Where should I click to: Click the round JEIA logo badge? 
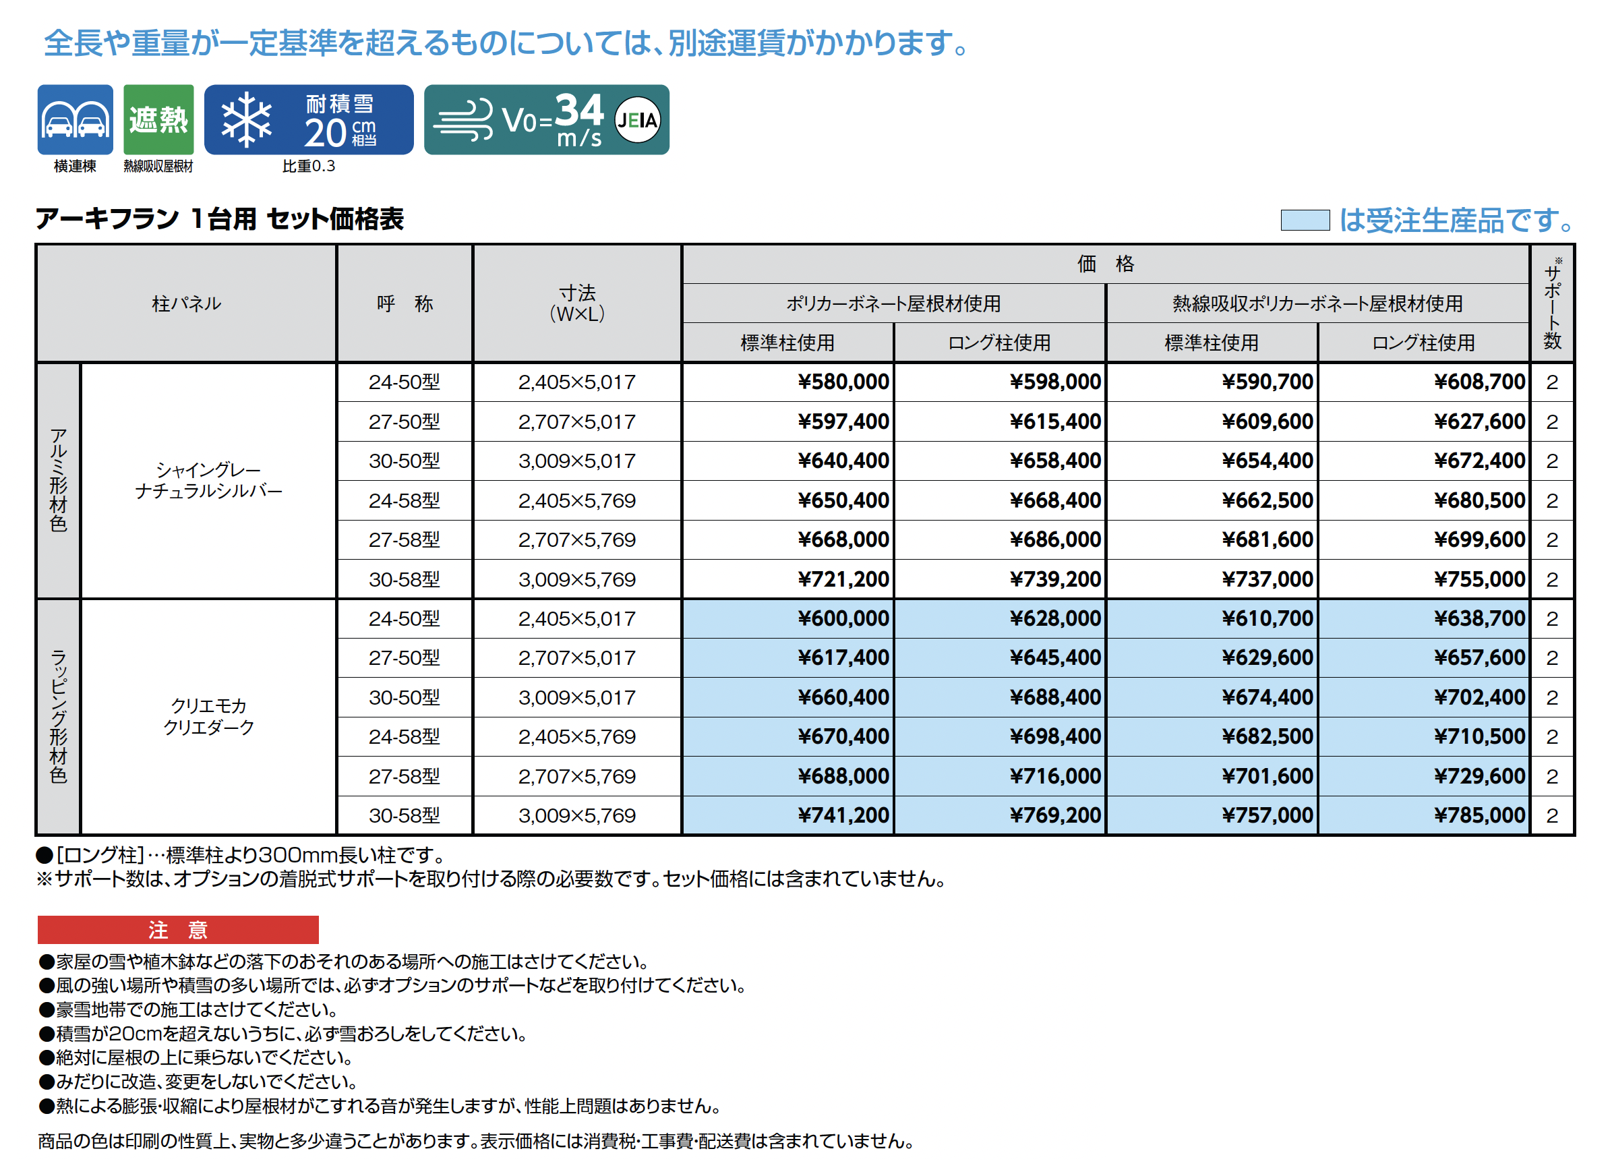pos(637,119)
